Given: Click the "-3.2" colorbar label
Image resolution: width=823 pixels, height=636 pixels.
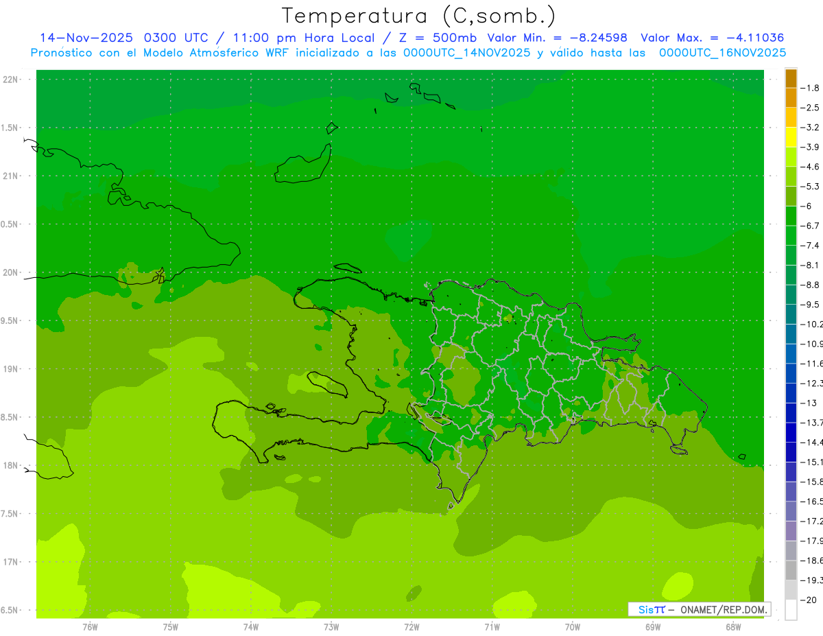Looking at the screenshot, I should coord(809,128).
